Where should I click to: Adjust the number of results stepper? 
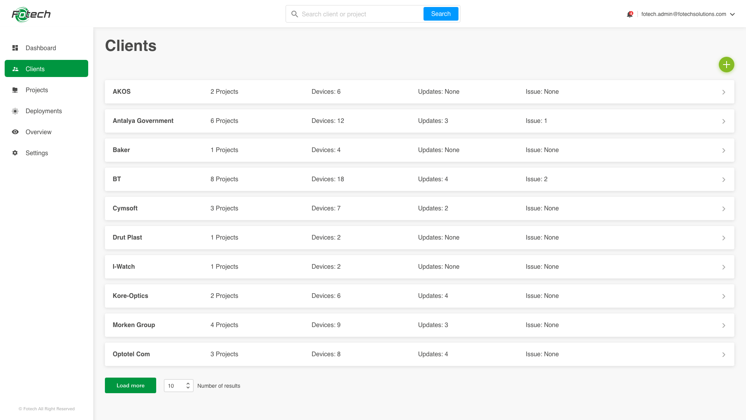pos(188,385)
